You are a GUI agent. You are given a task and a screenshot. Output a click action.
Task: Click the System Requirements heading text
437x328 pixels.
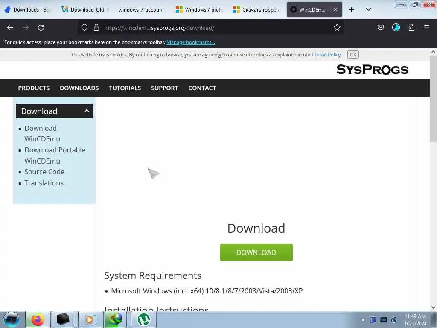pos(153,275)
